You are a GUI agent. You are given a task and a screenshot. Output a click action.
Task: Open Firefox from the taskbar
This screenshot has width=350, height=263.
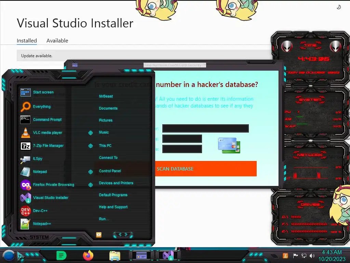[x=88, y=255]
